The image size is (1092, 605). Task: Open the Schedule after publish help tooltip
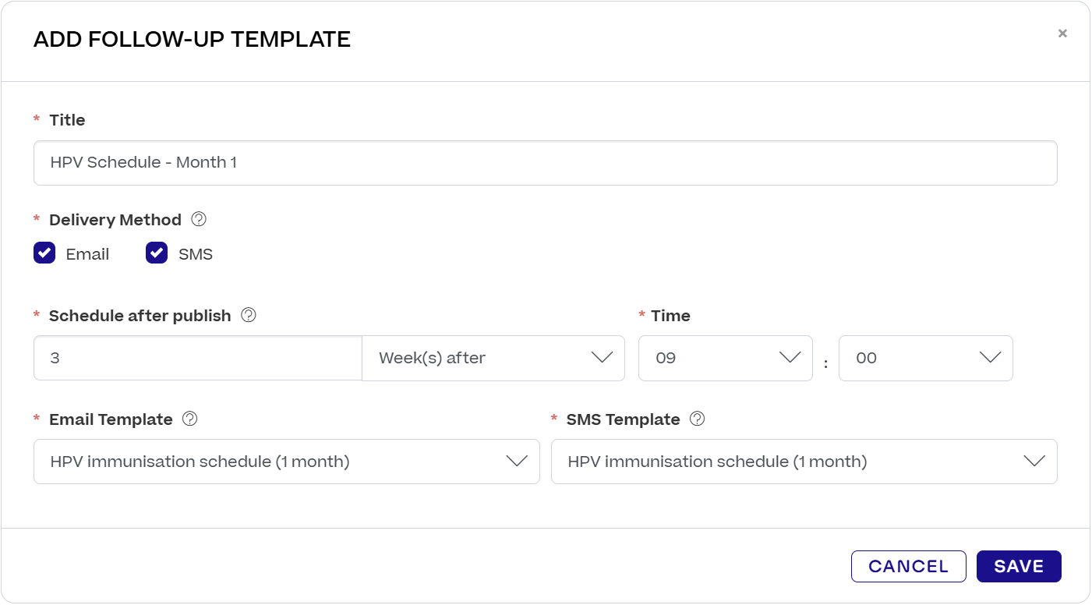pos(247,315)
